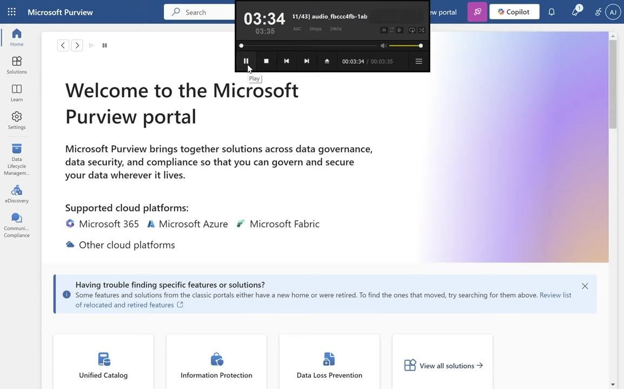This screenshot has height=389, width=624.
Task: Skip to previous track in player
Action: tap(287, 61)
